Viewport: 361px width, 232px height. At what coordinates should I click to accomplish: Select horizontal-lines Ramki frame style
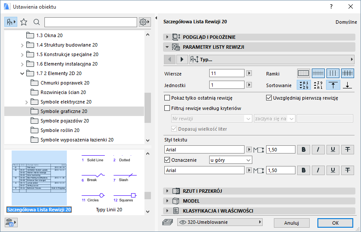pos(318,73)
